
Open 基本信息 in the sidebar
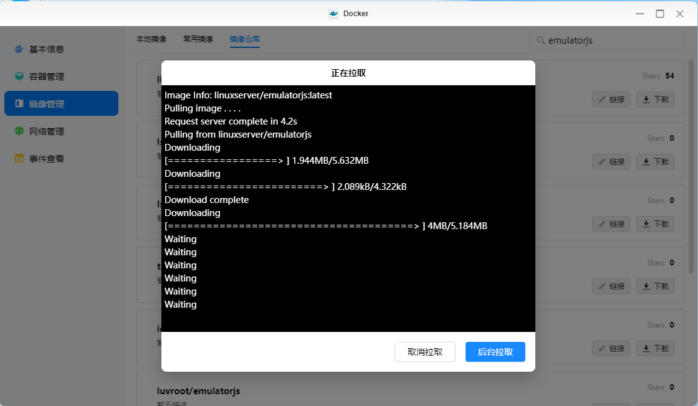[x=62, y=49]
